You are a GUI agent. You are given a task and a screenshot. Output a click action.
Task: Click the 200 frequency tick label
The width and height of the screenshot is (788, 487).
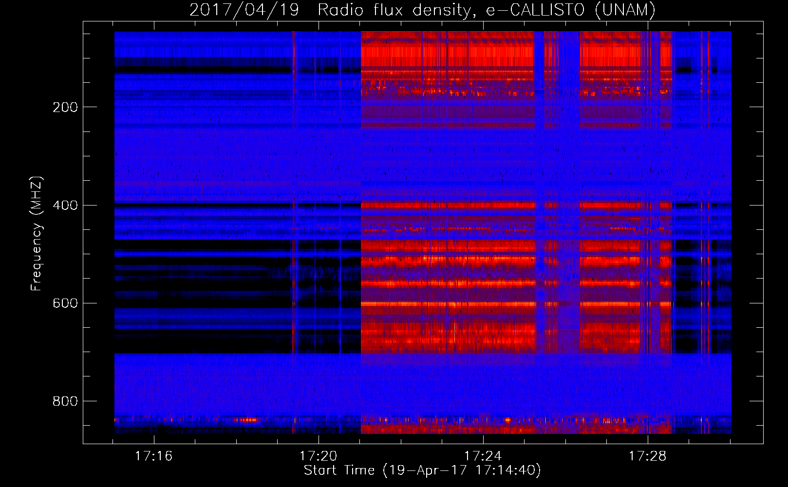65,107
